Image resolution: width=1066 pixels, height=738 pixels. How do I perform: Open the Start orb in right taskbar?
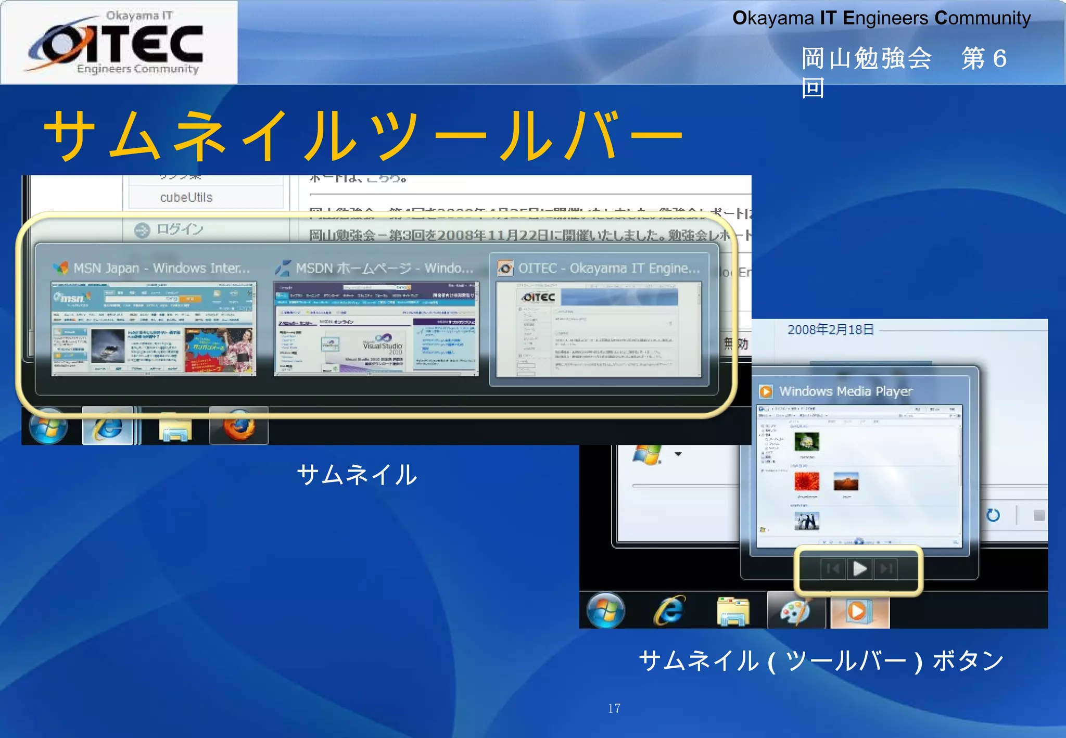pyautogui.click(x=606, y=610)
